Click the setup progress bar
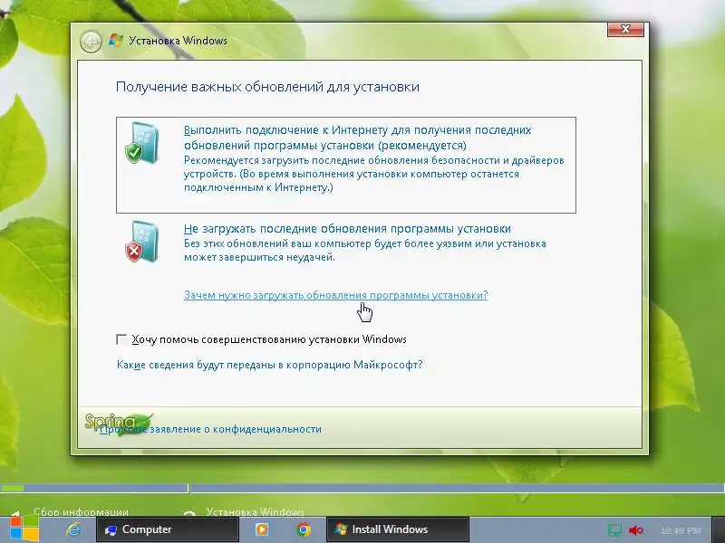The image size is (725, 543). (362, 488)
